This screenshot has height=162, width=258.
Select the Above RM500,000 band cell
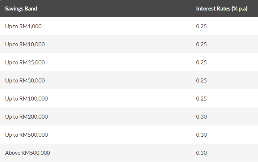(28, 153)
